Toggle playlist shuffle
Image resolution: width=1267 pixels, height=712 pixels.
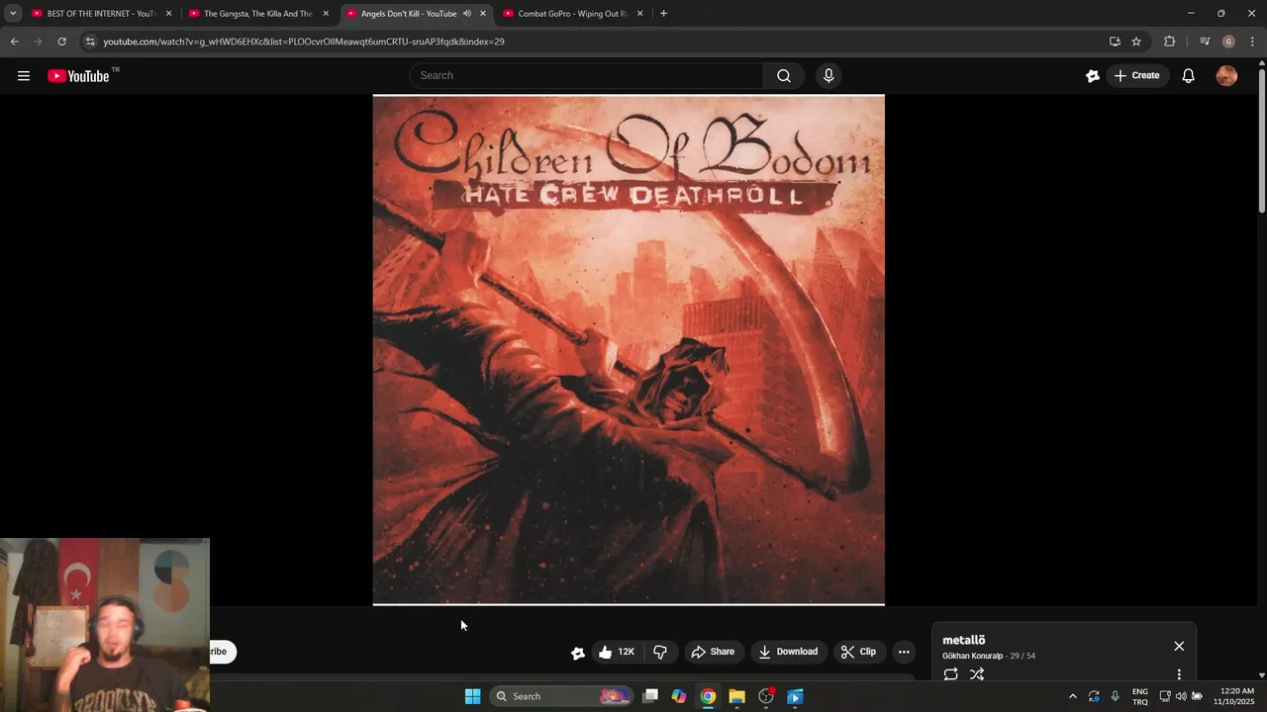[x=977, y=674]
